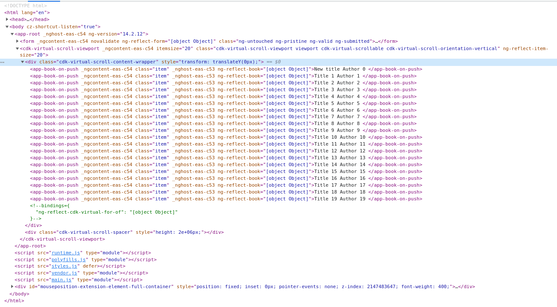Collapse the body element node
Image resolution: width=557 pixels, height=307 pixels.
(x=7, y=27)
